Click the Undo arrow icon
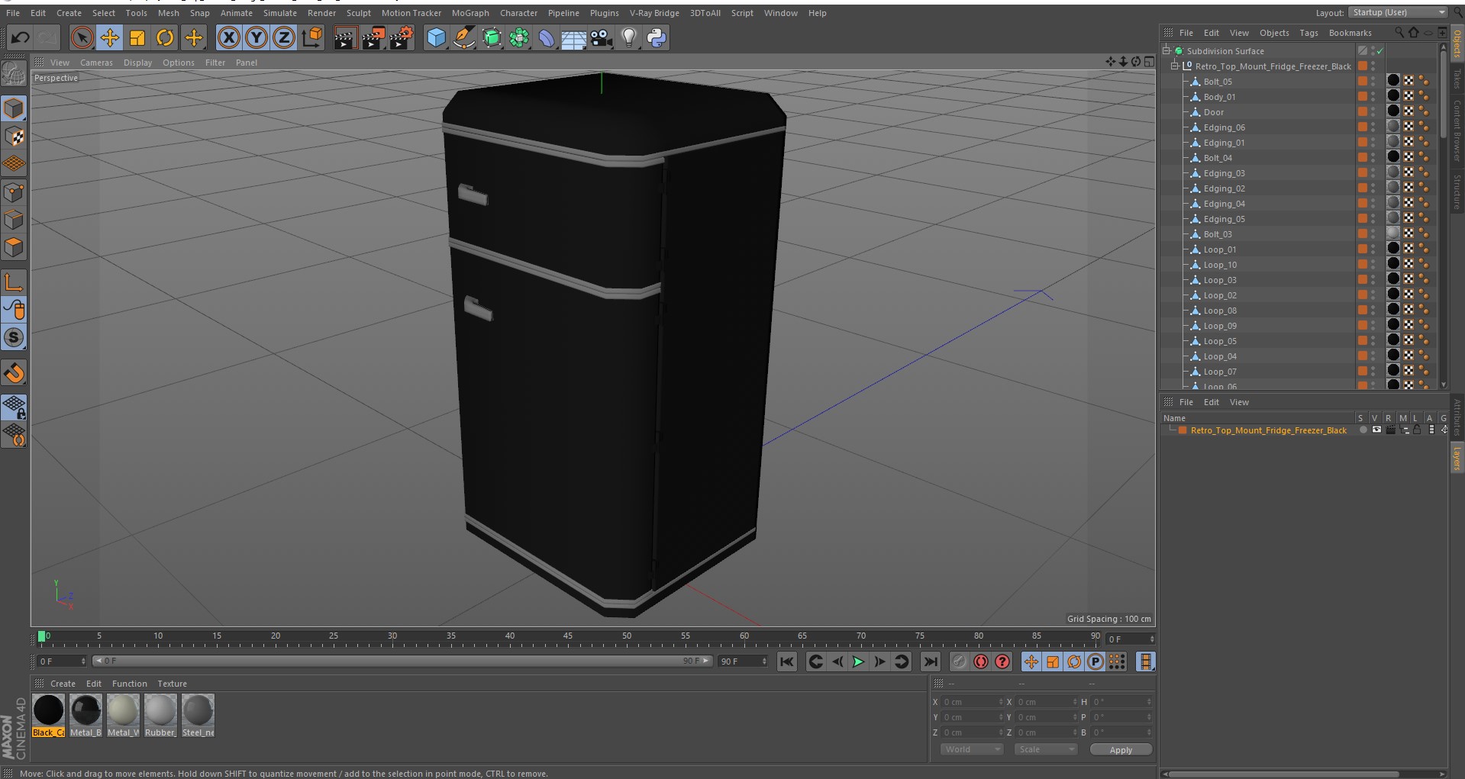 21,37
